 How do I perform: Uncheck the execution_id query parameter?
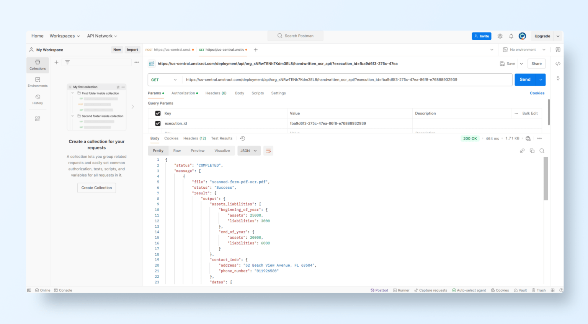158,123
